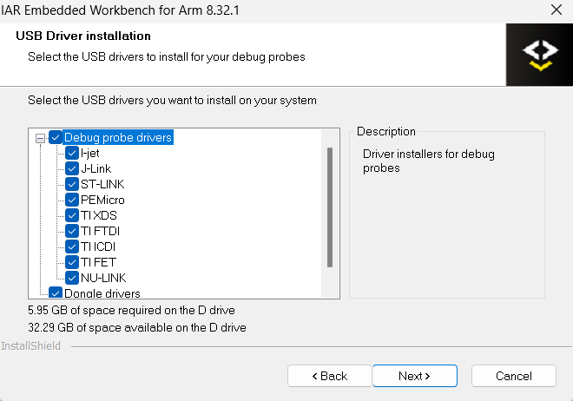Viewport: 573px width, 401px height.
Task: Toggle the I-jet driver checkbox
Action: (x=72, y=153)
